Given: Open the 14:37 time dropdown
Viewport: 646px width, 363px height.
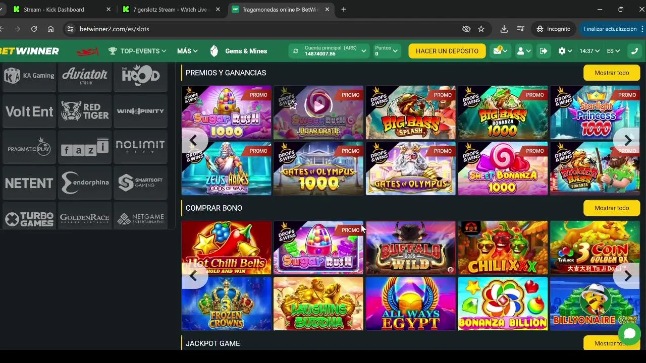Looking at the screenshot, I should [589, 51].
